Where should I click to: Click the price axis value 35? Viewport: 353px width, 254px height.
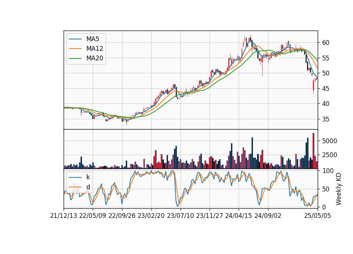(x=325, y=119)
